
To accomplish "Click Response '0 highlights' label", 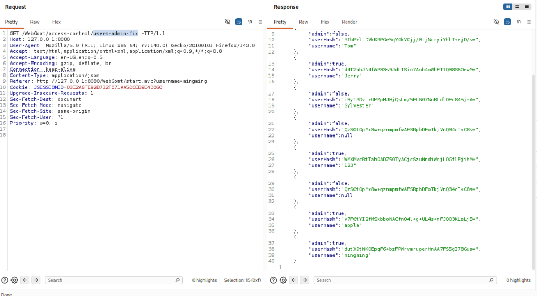I will pos(519,280).
